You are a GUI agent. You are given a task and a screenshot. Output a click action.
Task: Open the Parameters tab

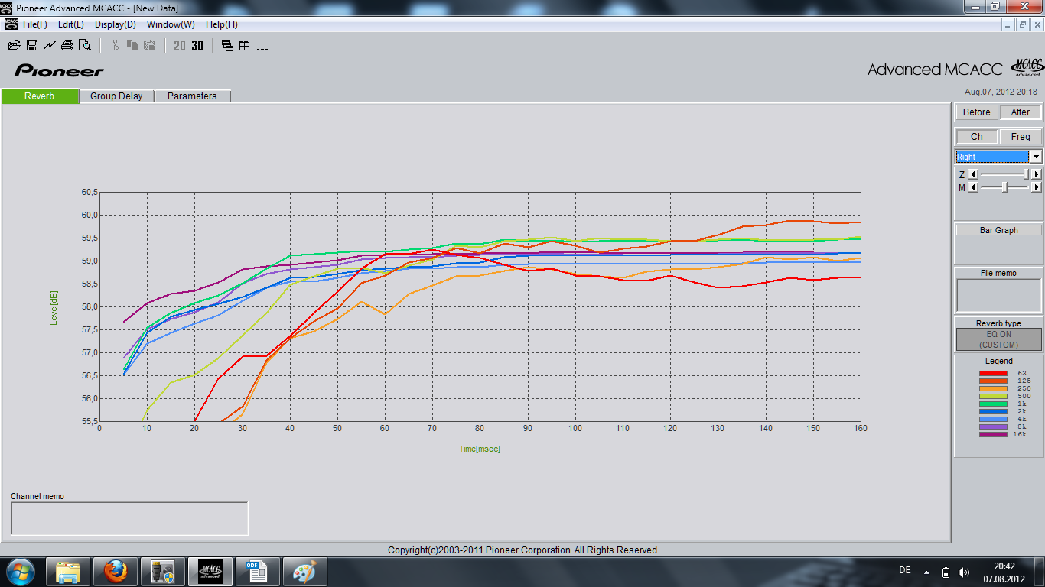click(192, 96)
